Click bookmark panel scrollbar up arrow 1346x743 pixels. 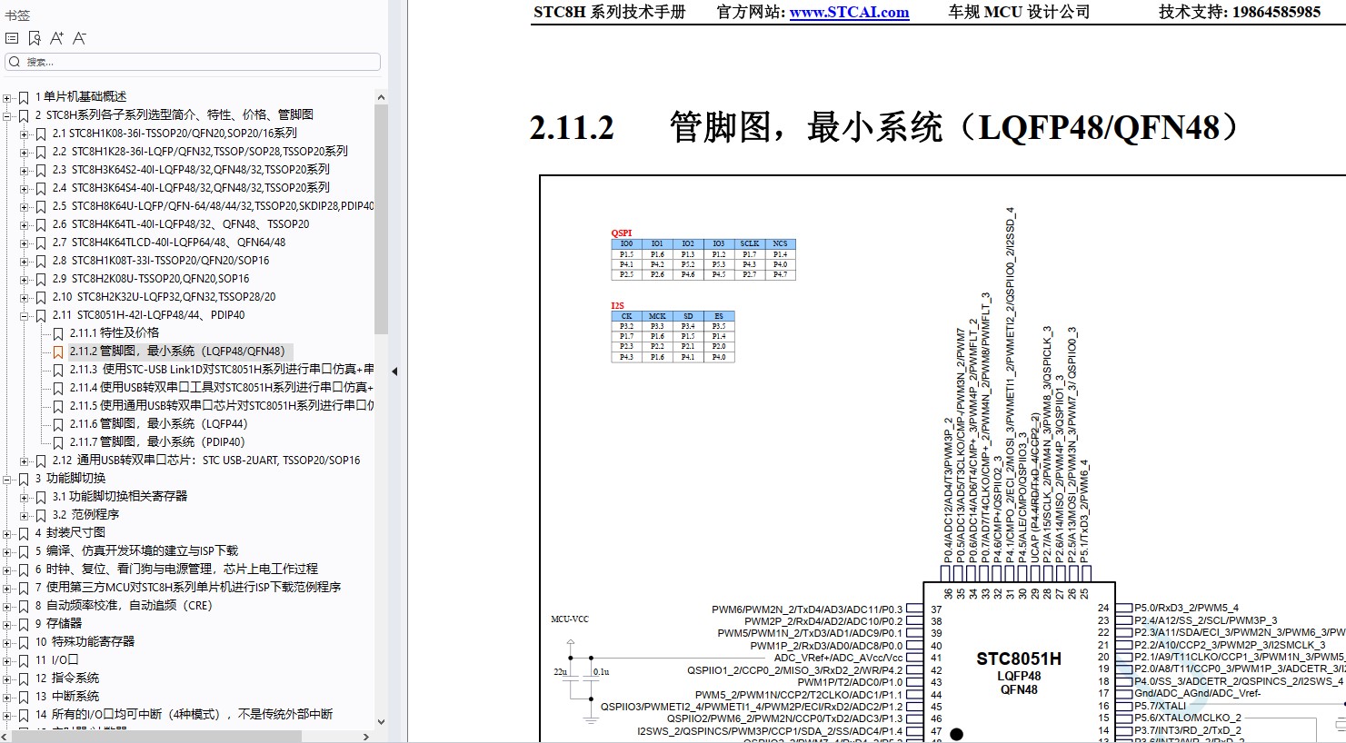click(x=381, y=97)
